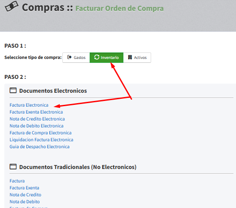Choose Nota de Debito Electronica

click(x=36, y=126)
